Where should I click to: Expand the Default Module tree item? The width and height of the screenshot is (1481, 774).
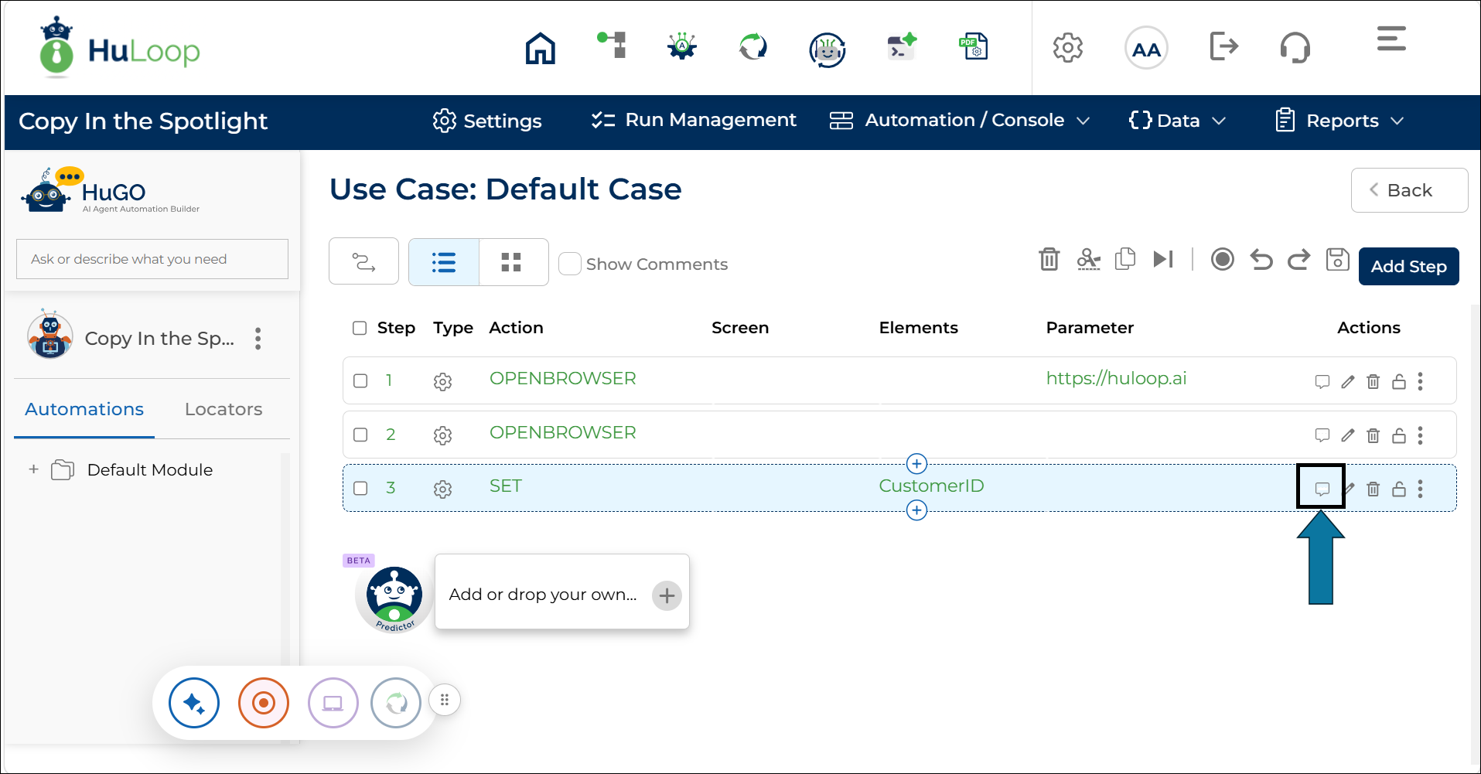(33, 469)
